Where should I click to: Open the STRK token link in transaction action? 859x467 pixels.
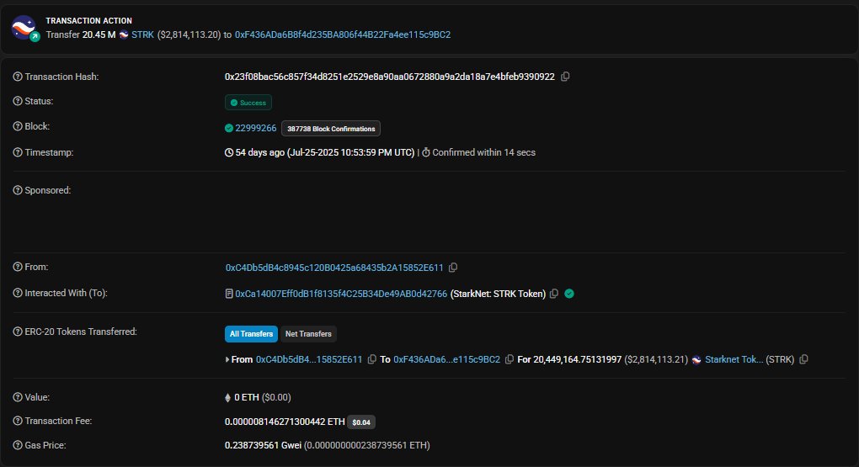142,34
